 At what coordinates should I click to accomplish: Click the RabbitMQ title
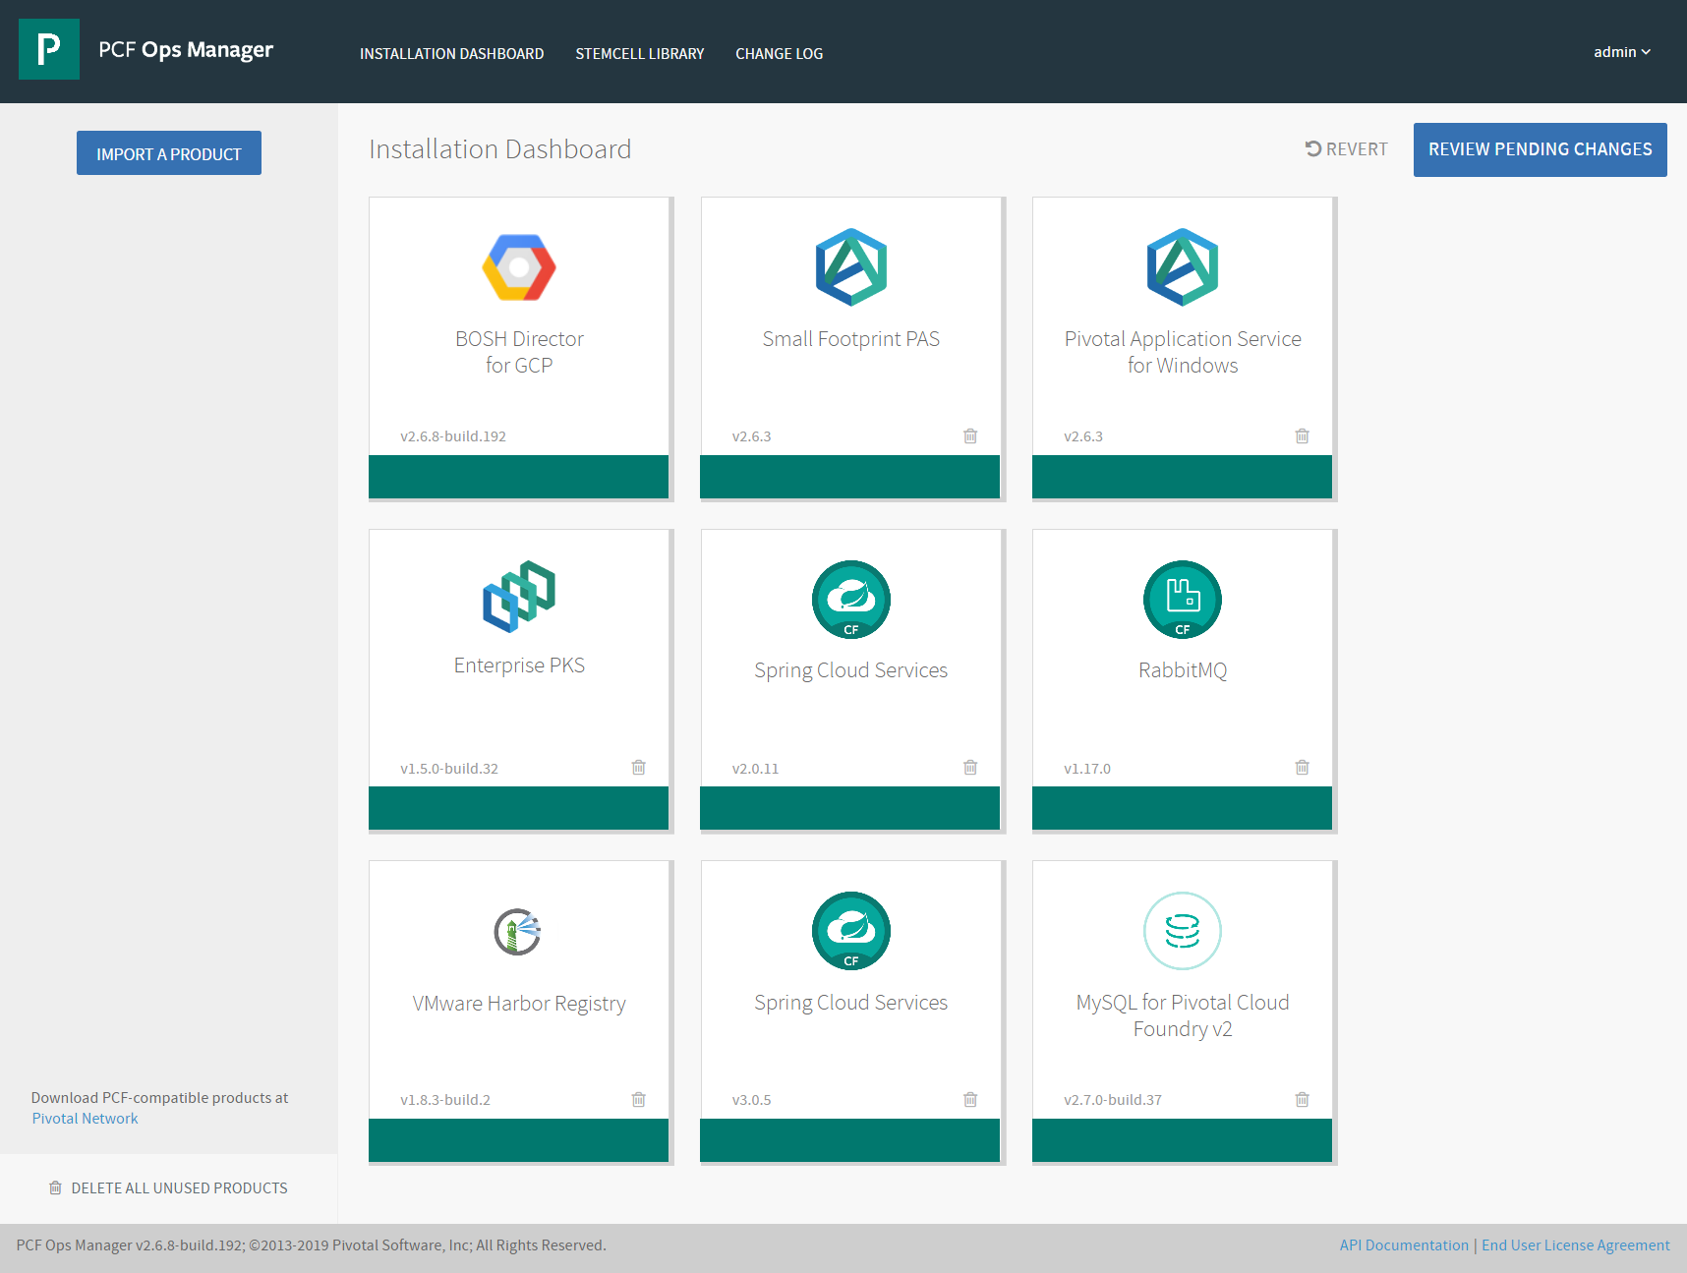[1183, 670]
